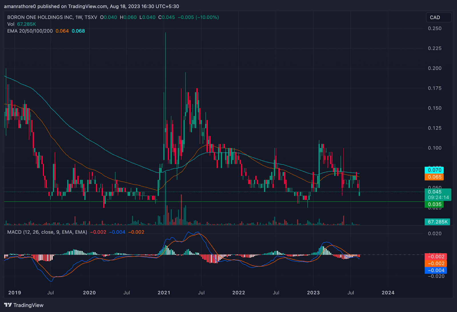The image size is (457, 312).
Task: Select the EMA 20/50/100/200 indicator legend
Action: [x=30, y=31]
